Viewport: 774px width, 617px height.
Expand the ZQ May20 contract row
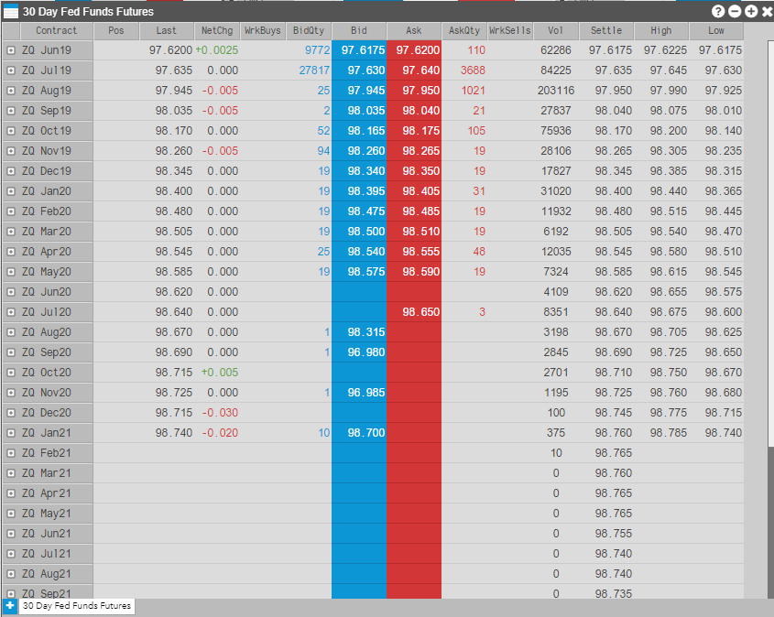pyautogui.click(x=11, y=272)
